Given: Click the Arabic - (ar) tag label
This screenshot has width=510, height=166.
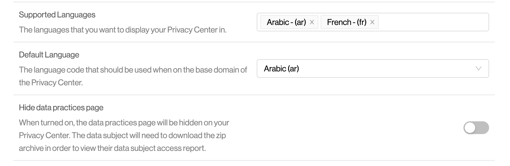Looking at the screenshot, I should [286, 22].
